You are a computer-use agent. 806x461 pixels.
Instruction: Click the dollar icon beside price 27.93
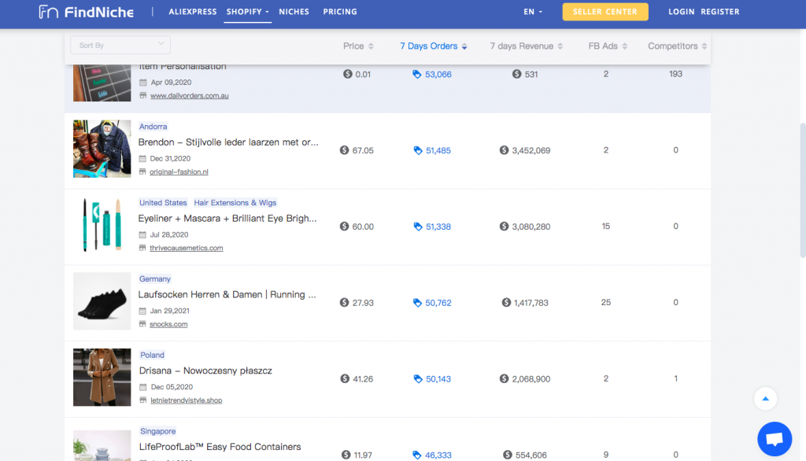345,302
